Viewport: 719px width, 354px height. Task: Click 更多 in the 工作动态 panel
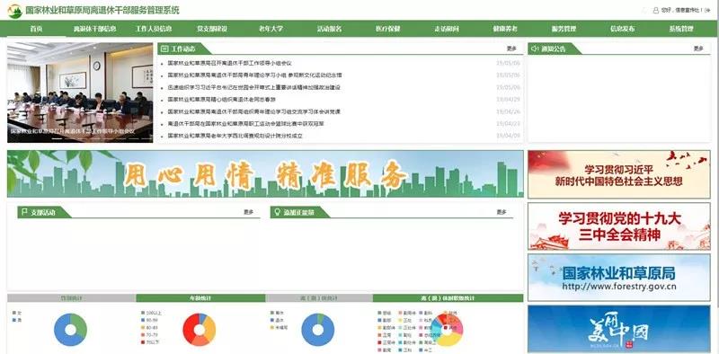(511, 49)
